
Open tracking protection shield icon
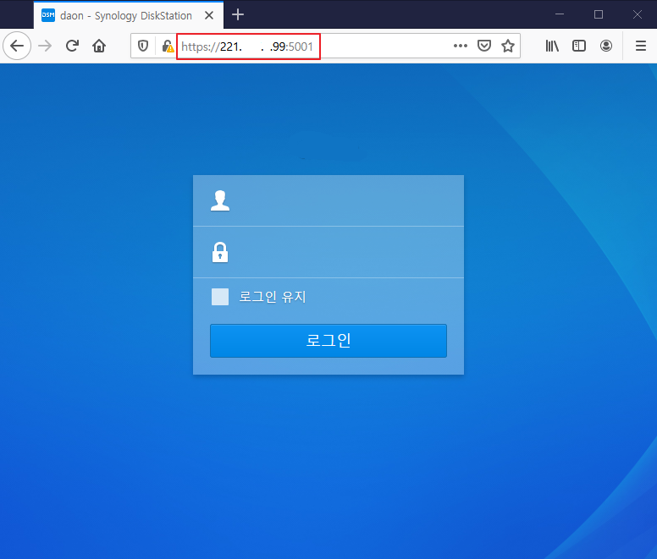coord(143,46)
